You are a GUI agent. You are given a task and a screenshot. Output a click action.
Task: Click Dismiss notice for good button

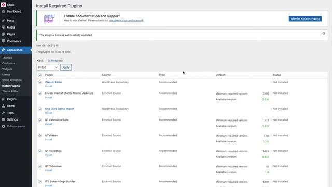click(305, 19)
